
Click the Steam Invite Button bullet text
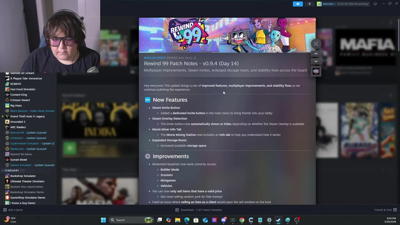(166, 108)
